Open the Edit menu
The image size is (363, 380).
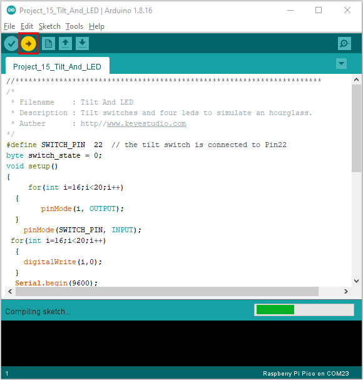coord(27,26)
